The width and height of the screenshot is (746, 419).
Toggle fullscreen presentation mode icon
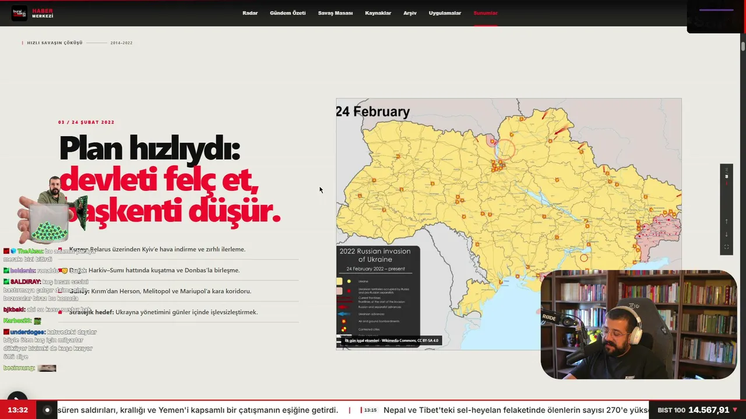726,247
